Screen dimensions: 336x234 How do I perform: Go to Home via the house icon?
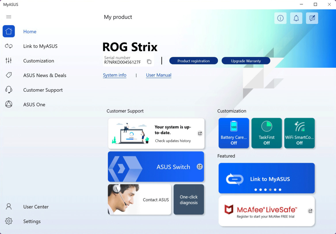pyautogui.click(x=9, y=31)
